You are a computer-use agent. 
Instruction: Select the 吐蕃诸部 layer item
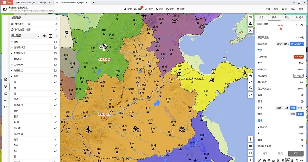pos(35,105)
